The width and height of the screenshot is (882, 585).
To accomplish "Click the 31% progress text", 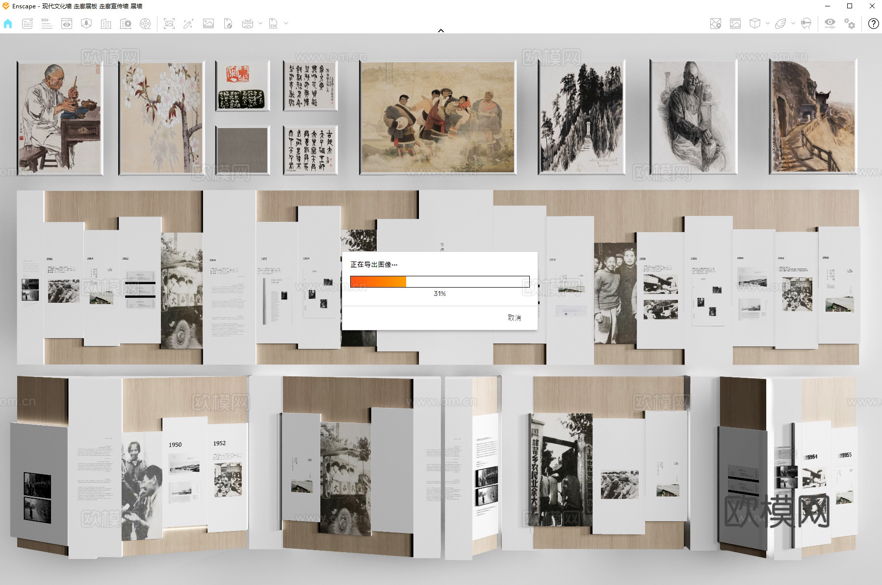I will tap(440, 293).
